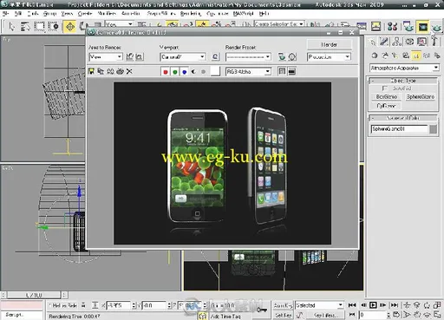Open the MAXScript menu
Screen dimensions: 444x320
pyautogui.click(x=243, y=13)
